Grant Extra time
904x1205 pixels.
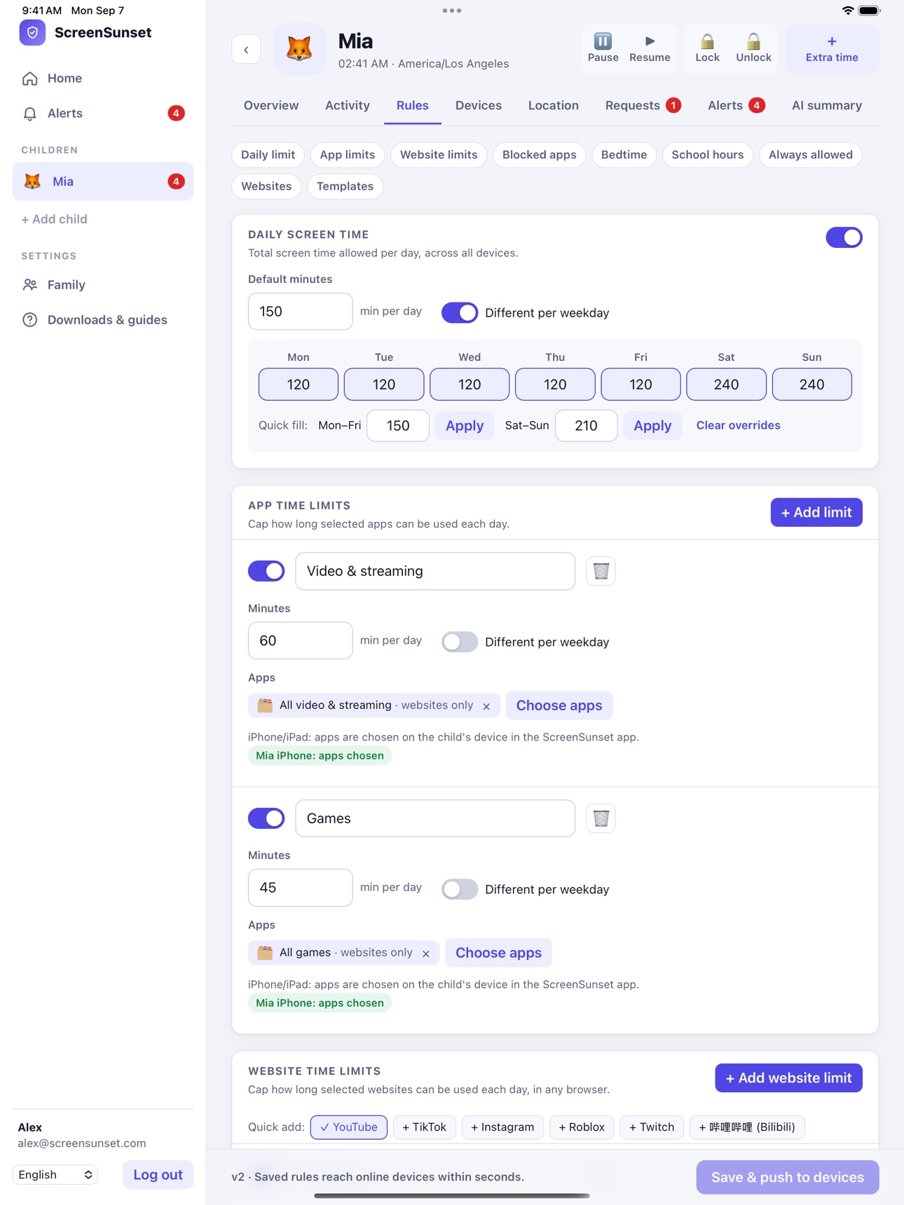(x=832, y=49)
